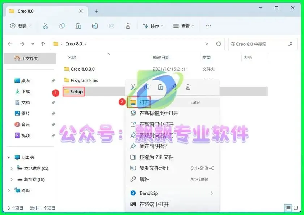Expand the 网络 tree node
Screen dimensions: 304x215
tap(9, 190)
